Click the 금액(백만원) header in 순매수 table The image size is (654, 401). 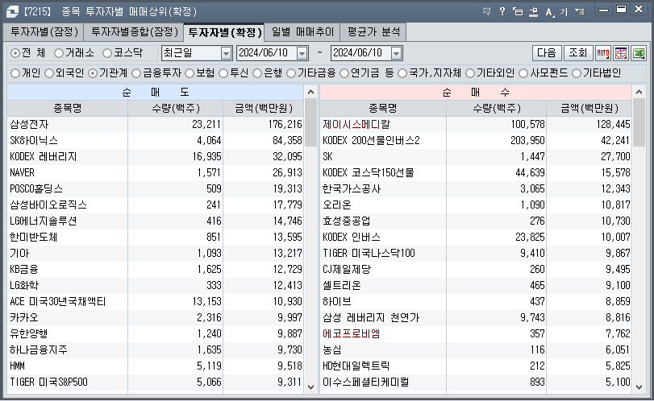(589, 108)
